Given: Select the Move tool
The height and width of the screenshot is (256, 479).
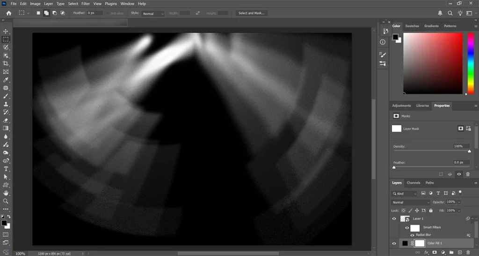Looking at the screenshot, I should tap(6, 31).
